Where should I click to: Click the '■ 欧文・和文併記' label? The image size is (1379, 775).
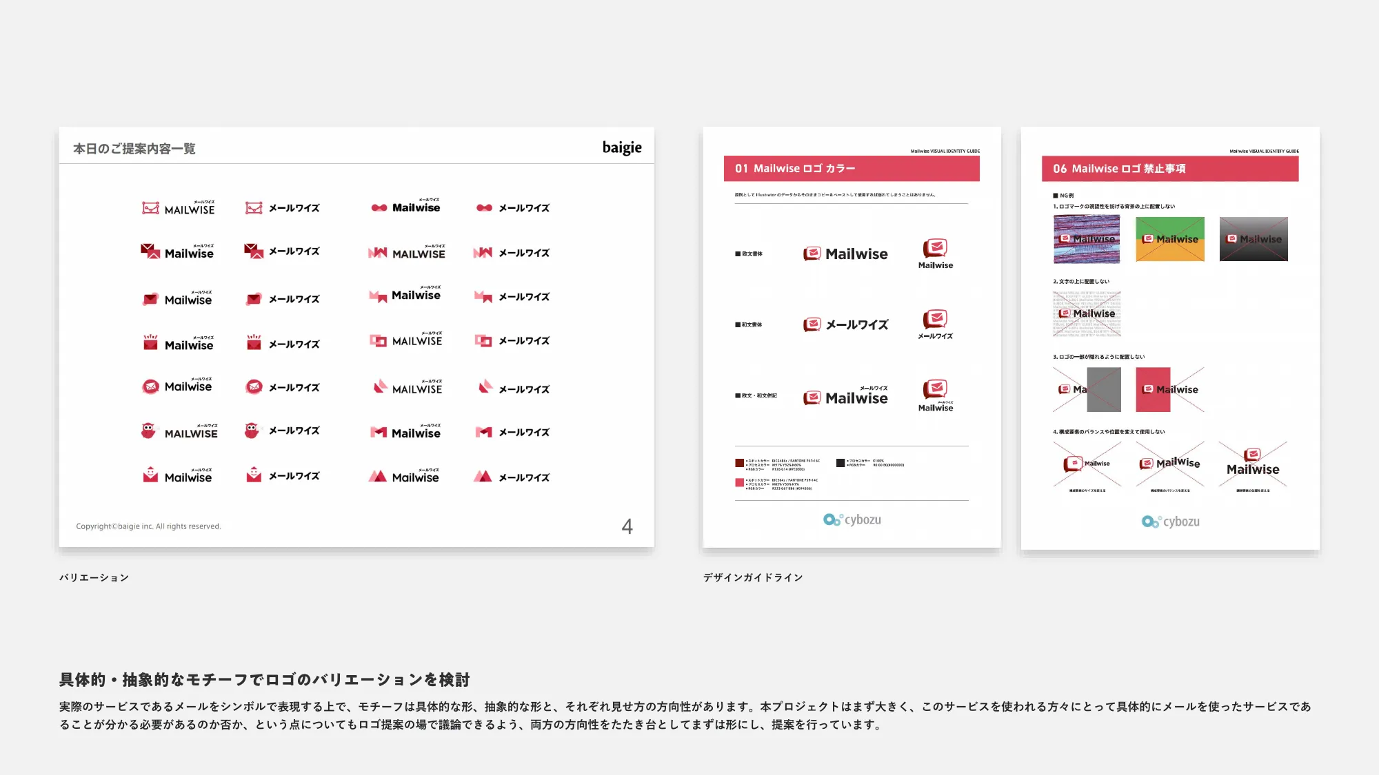pos(756,395)
